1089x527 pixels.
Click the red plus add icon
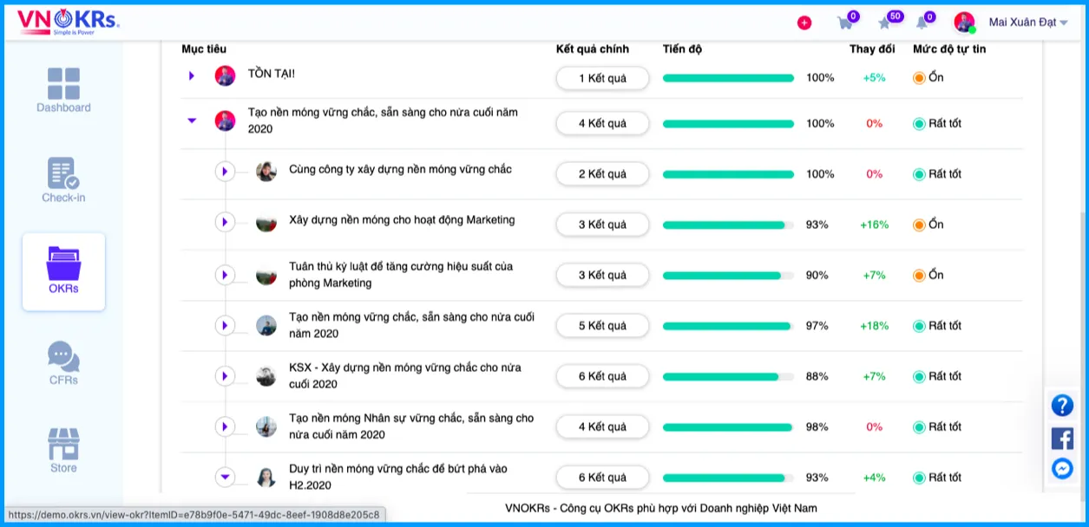click(804, 23)
